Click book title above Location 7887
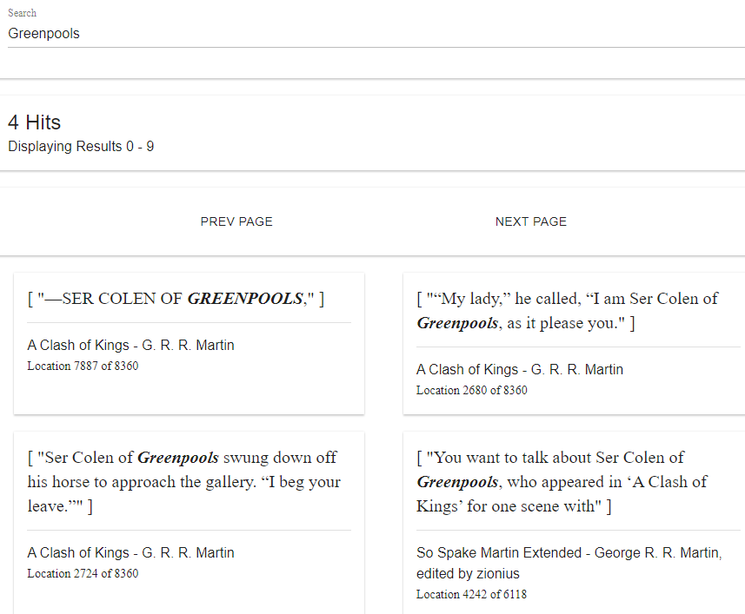Viewport: 745px width, 614px height. [130, 345]
